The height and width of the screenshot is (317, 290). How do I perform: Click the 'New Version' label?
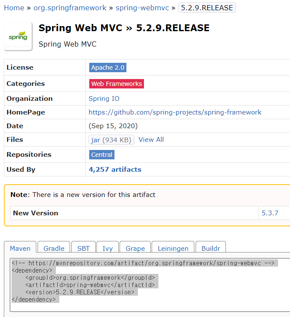point(35,213)
